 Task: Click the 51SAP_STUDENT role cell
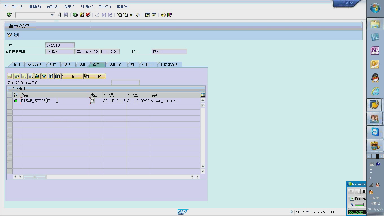(x=56, y=101)
